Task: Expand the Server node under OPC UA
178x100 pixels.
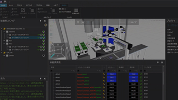Action: click(4, 55)
